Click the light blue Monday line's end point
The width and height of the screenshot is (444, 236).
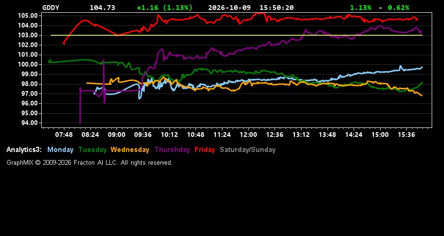[422, 67]
